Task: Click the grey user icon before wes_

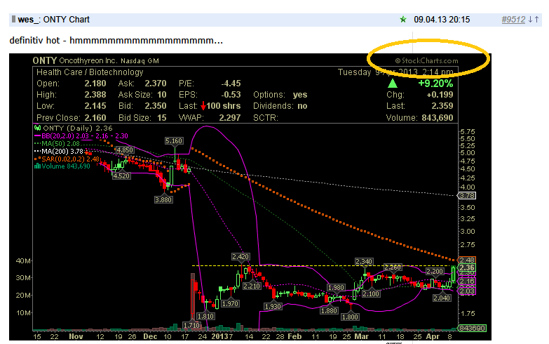Action: tap(13, 19)
